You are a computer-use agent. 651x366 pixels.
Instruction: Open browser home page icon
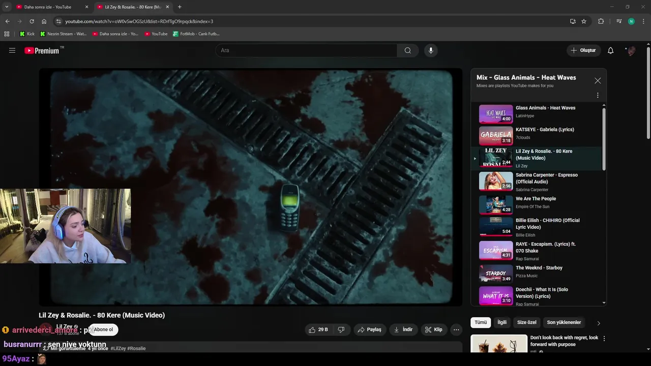(44, 21)
